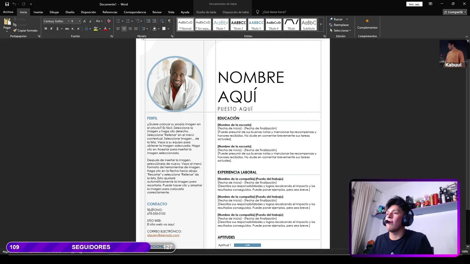Open the Archivo menu
The height and width of the screenshot is (264, 470).
pos(8,12)
